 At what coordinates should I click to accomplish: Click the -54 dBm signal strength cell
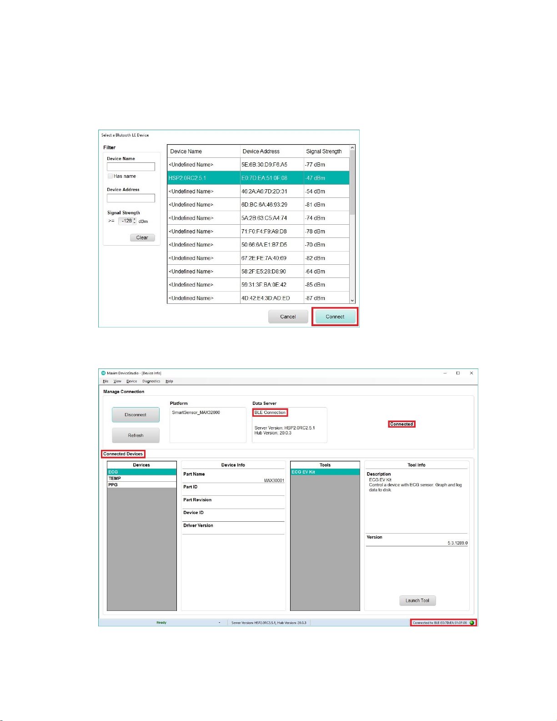326,192
